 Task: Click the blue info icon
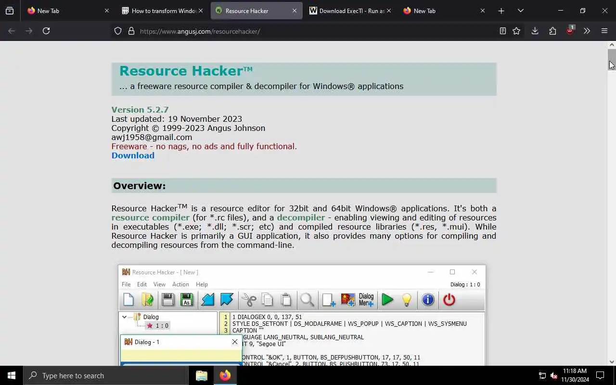point(428,300)
